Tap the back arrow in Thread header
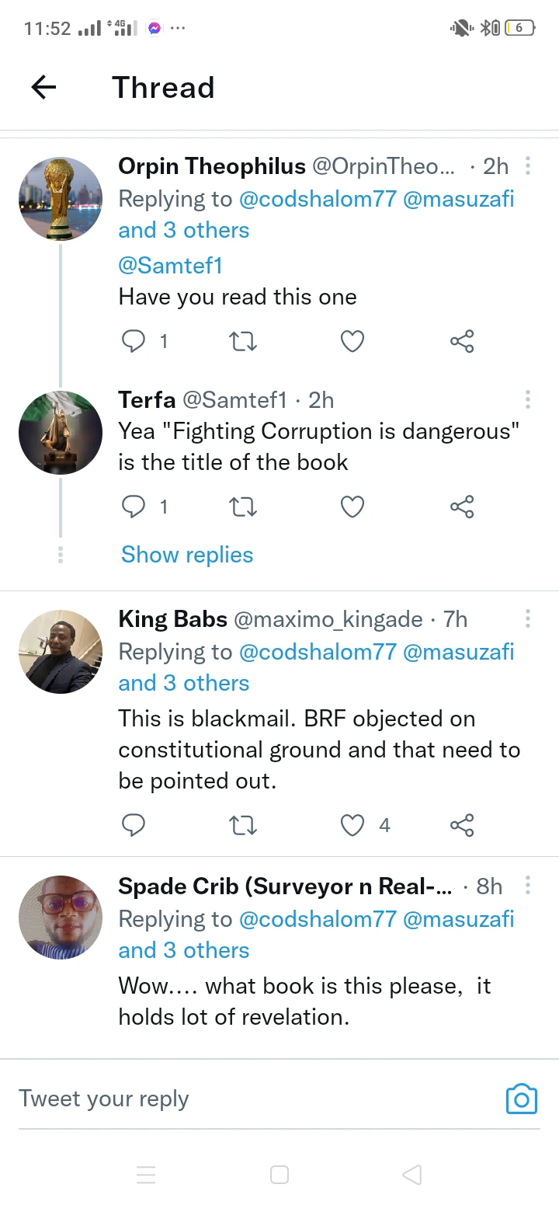This screenshot has width=559, height=1212. (43, 88)
